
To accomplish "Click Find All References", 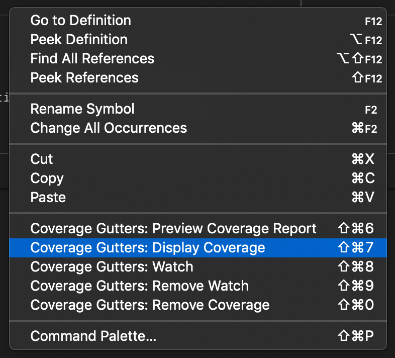I will coord(92,59).
